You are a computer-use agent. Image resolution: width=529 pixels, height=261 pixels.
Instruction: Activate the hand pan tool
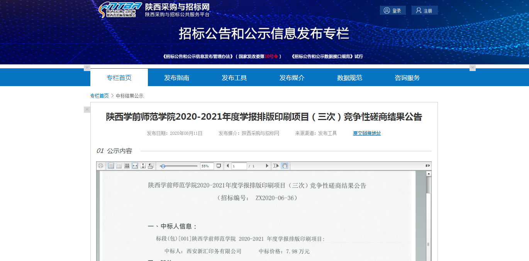[x=285, y=166]
